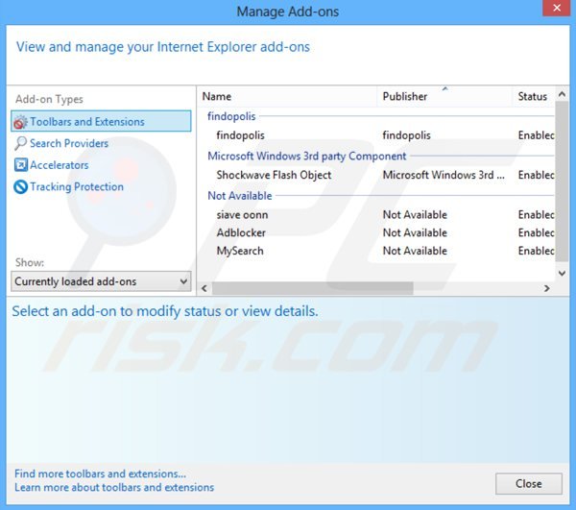The image size is (576, 510).
Task: Collapse the Not Available group header
Action: click(x=239, y=196)
